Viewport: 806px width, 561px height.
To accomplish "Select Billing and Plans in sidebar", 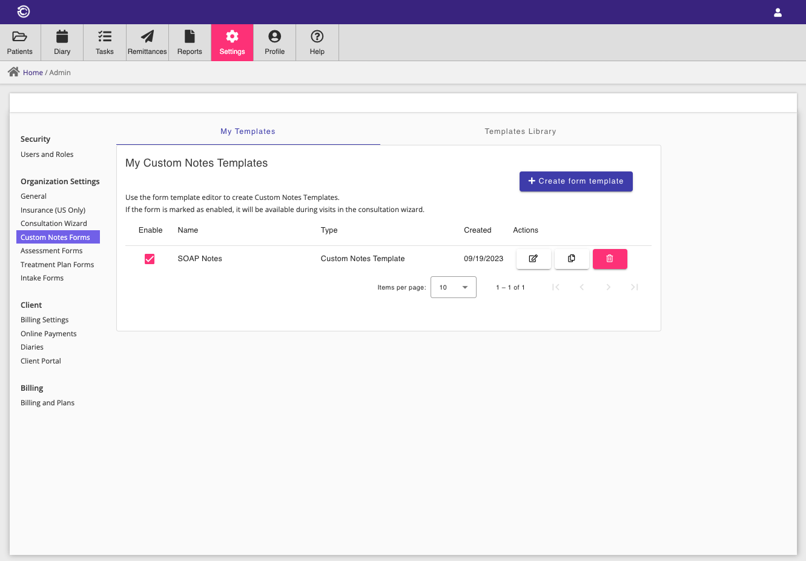I will click(x=47, y=402).
